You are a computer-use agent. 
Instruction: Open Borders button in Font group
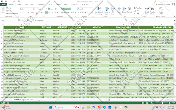[x=32, y=13]
